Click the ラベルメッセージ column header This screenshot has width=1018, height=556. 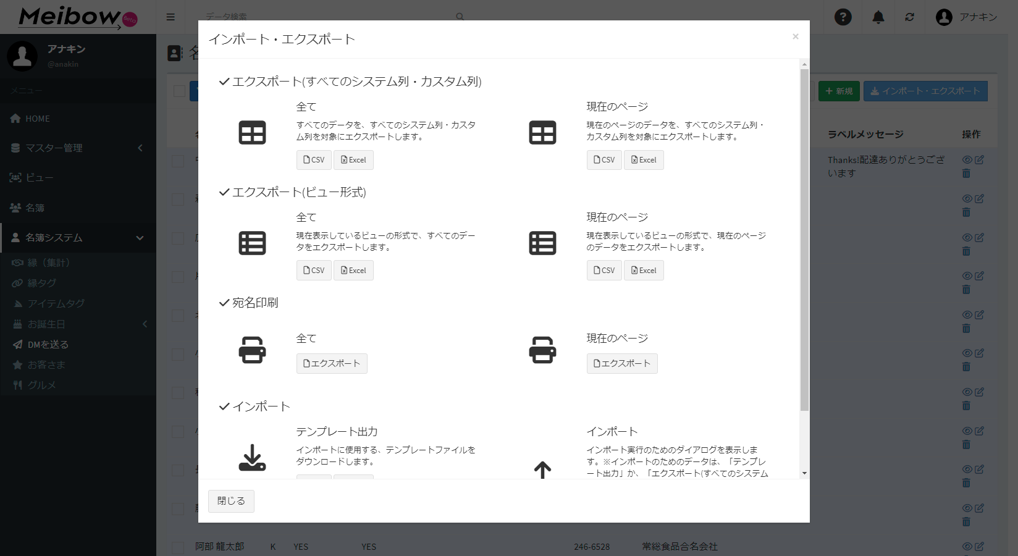click(x=865, y=134)
